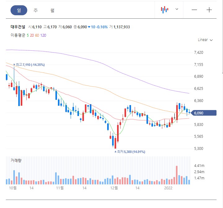Click the 6,625 price axis label

(199, 89)
